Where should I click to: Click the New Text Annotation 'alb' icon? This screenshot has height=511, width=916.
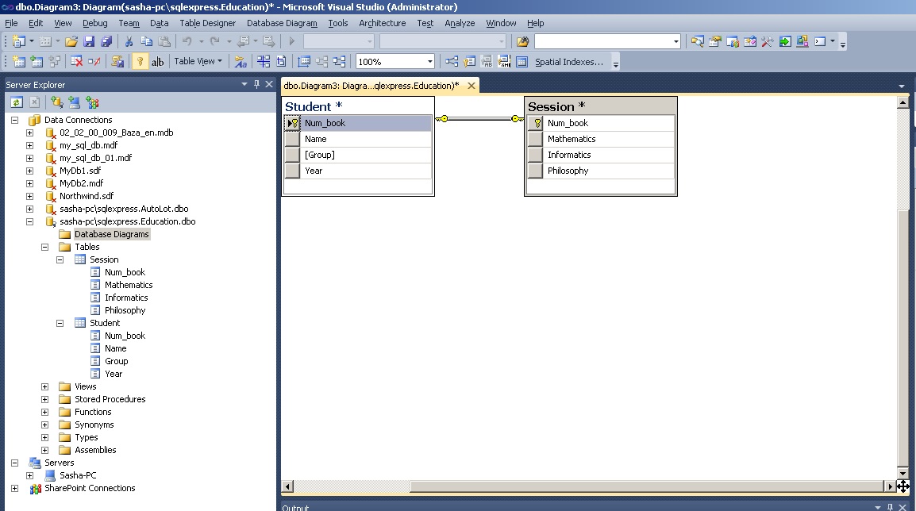point(158,61)
